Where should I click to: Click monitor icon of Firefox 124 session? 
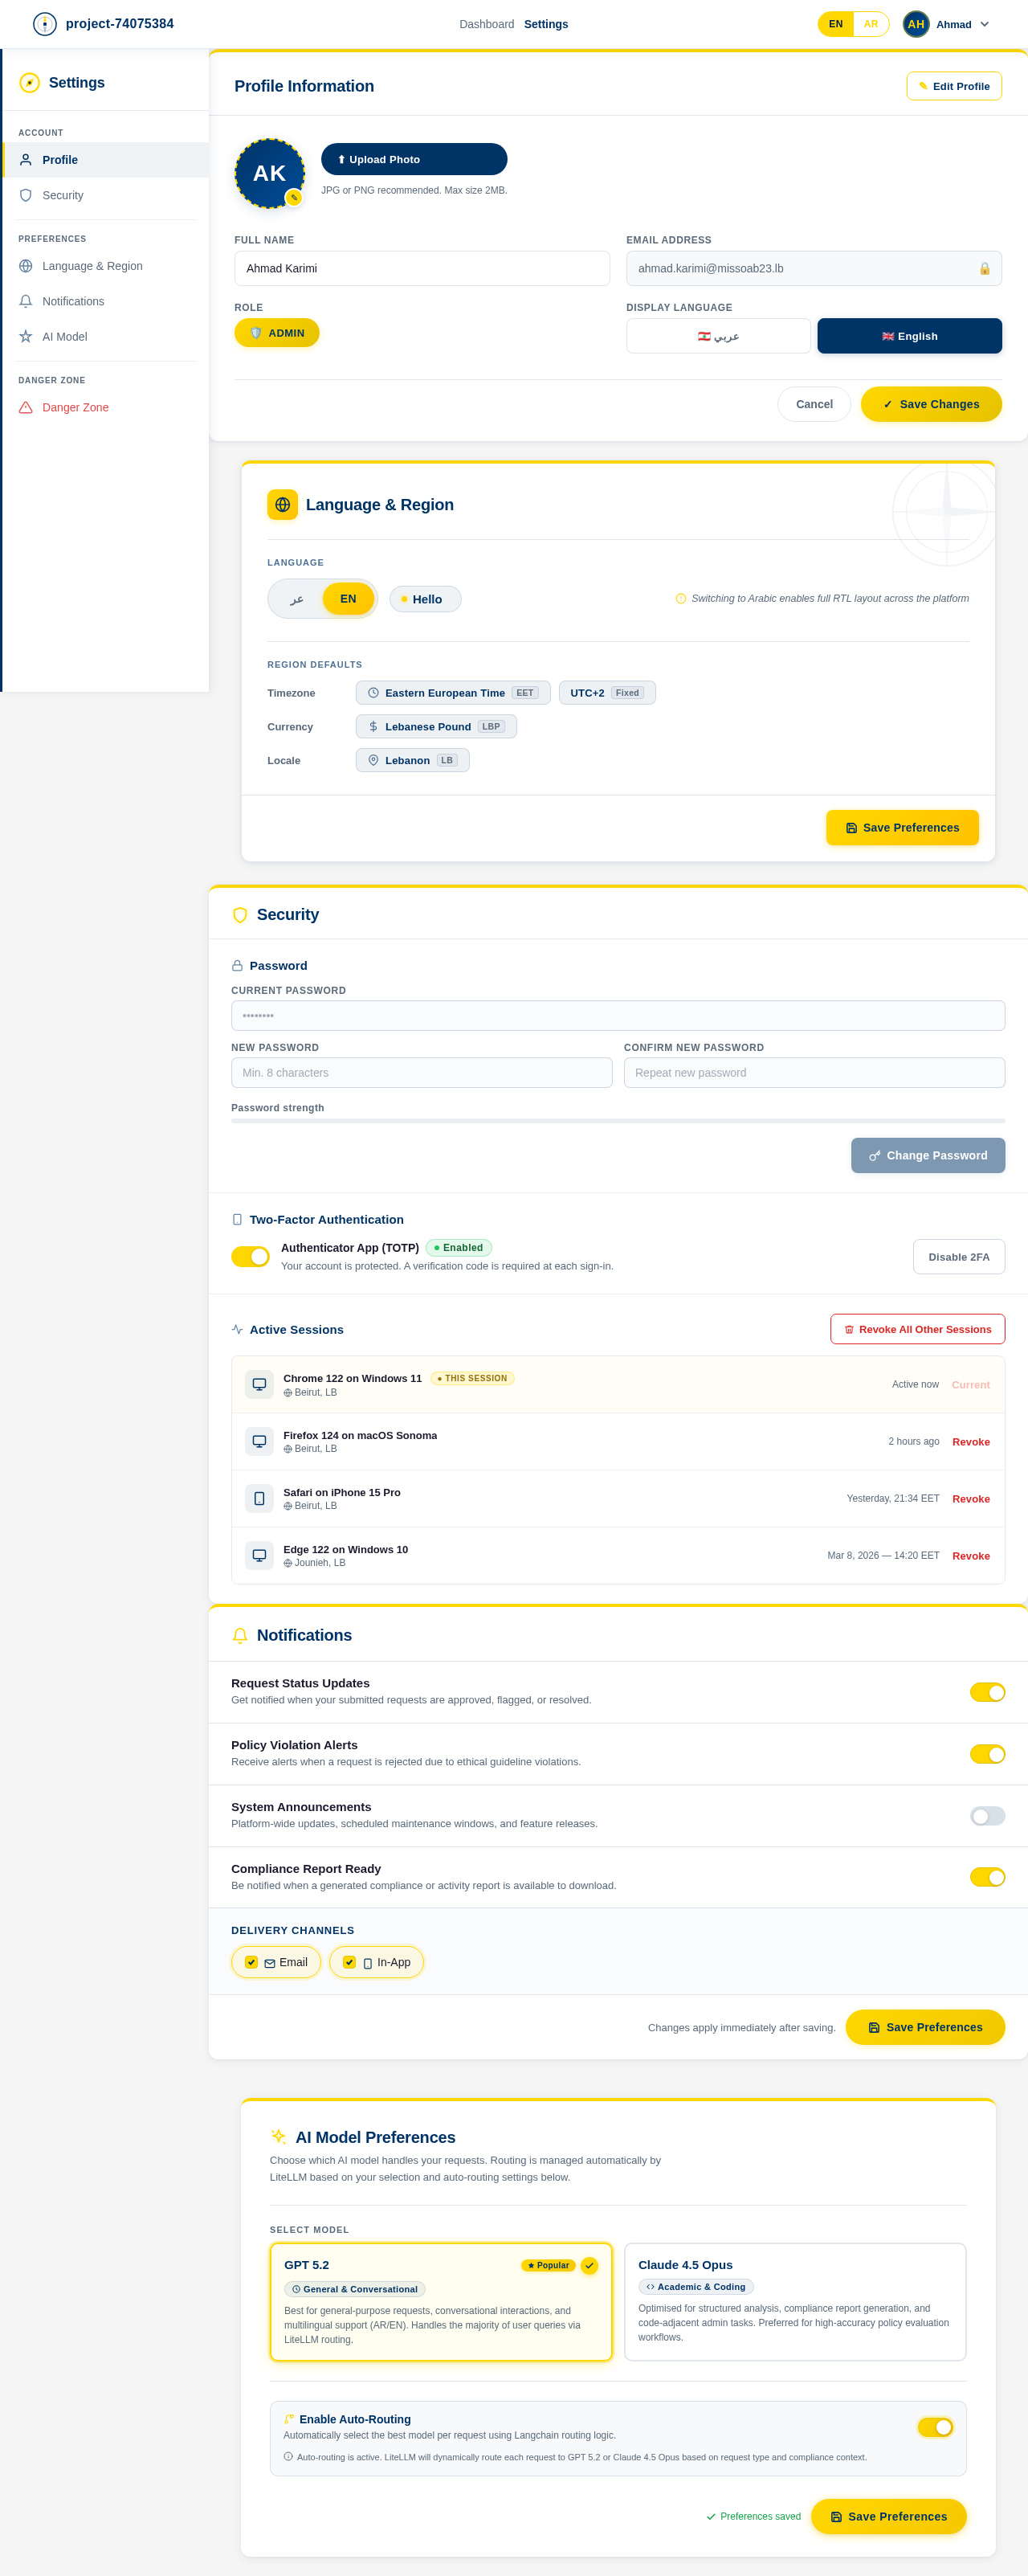pos(259,1441)
